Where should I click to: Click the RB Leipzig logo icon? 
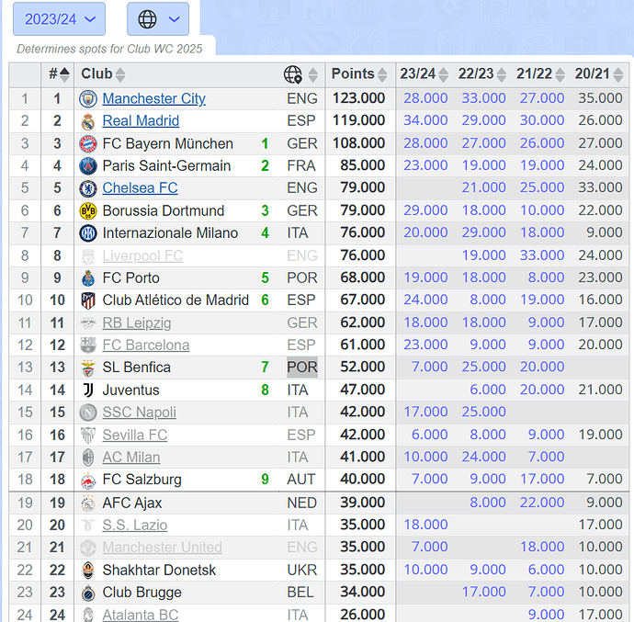(88, 323)
